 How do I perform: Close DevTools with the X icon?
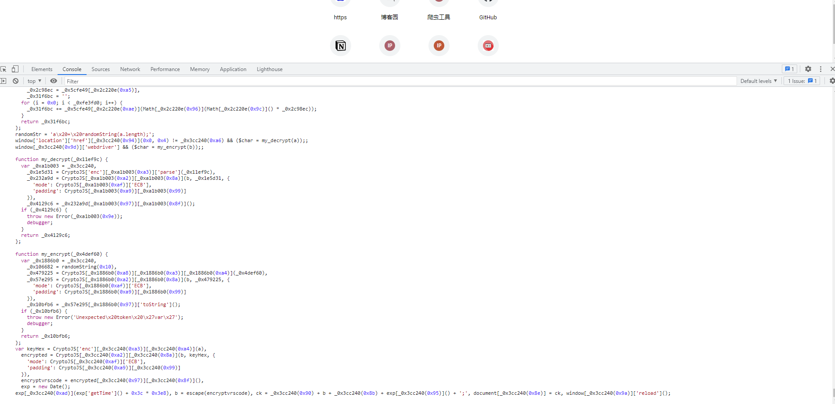tap(832, 69)
